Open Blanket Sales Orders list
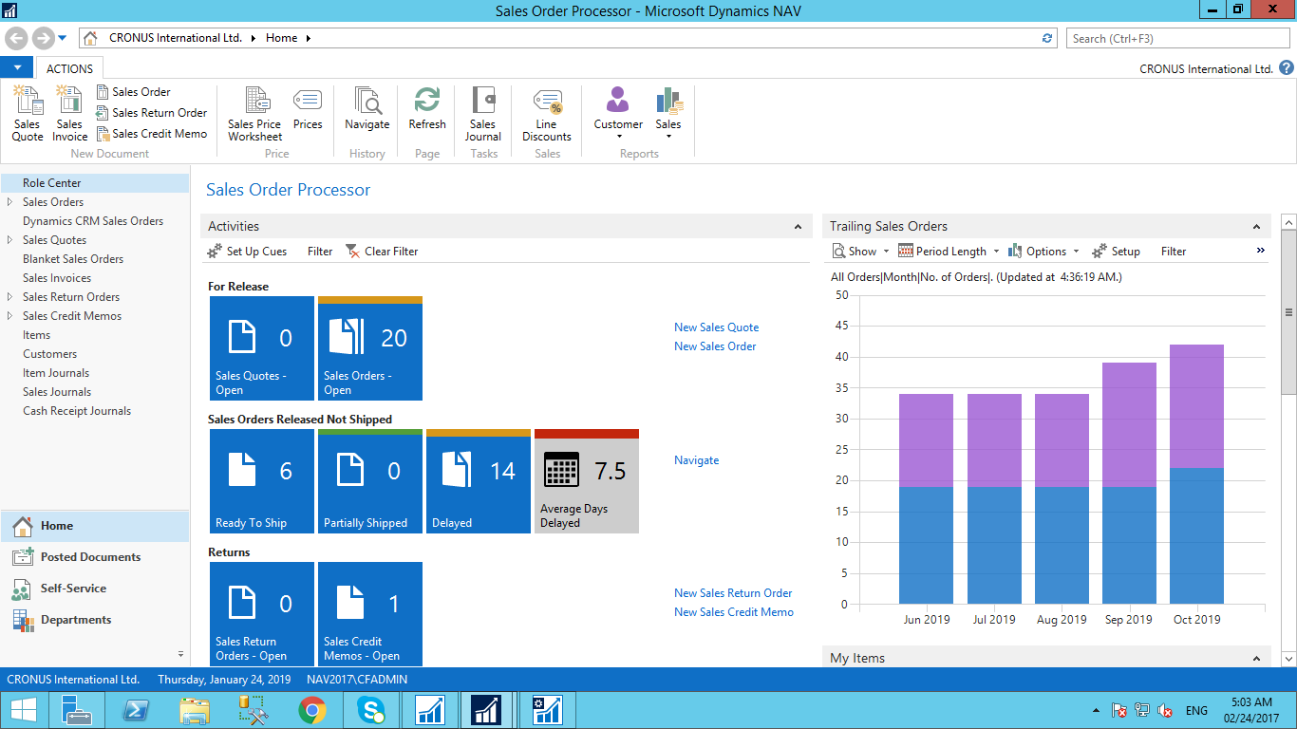The width and height of the screenshot is (1297, 729). click(x=73, y=259)
